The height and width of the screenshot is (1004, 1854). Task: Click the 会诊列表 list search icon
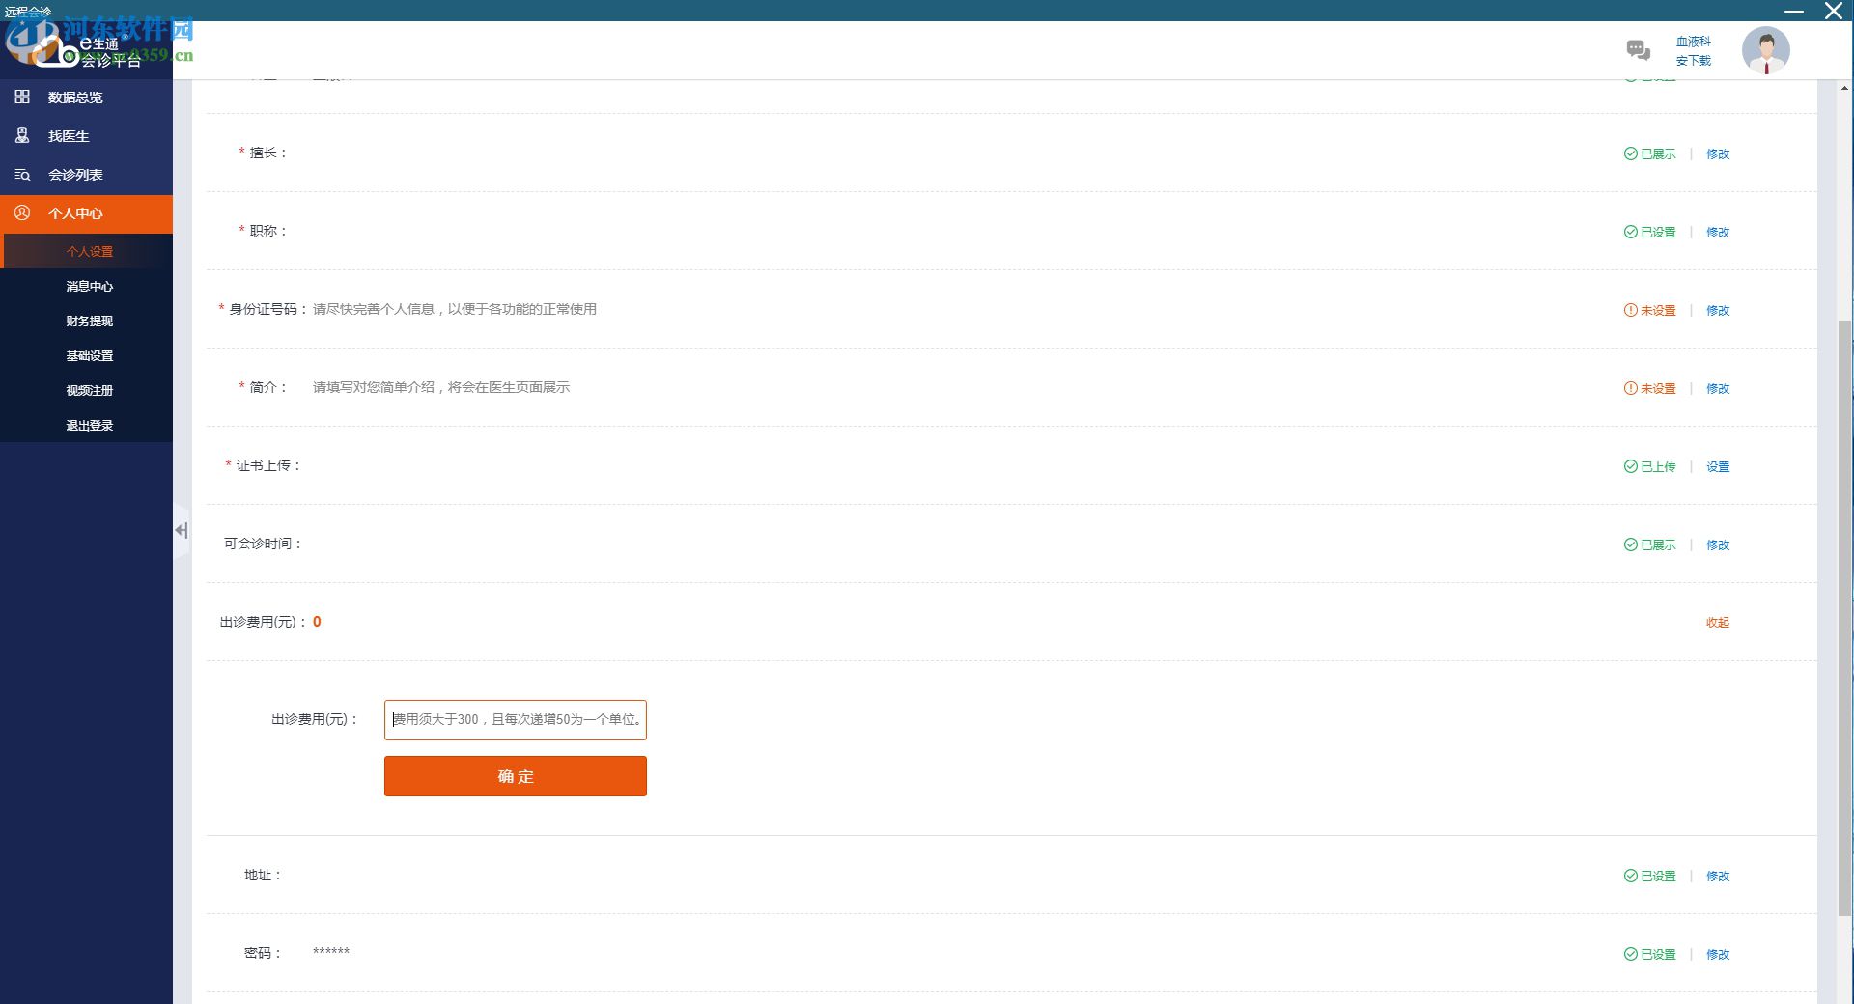(x=22, y=175)
